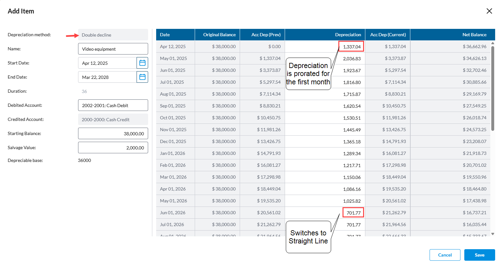Edit the Name field with Video equipment

(113, 49)
